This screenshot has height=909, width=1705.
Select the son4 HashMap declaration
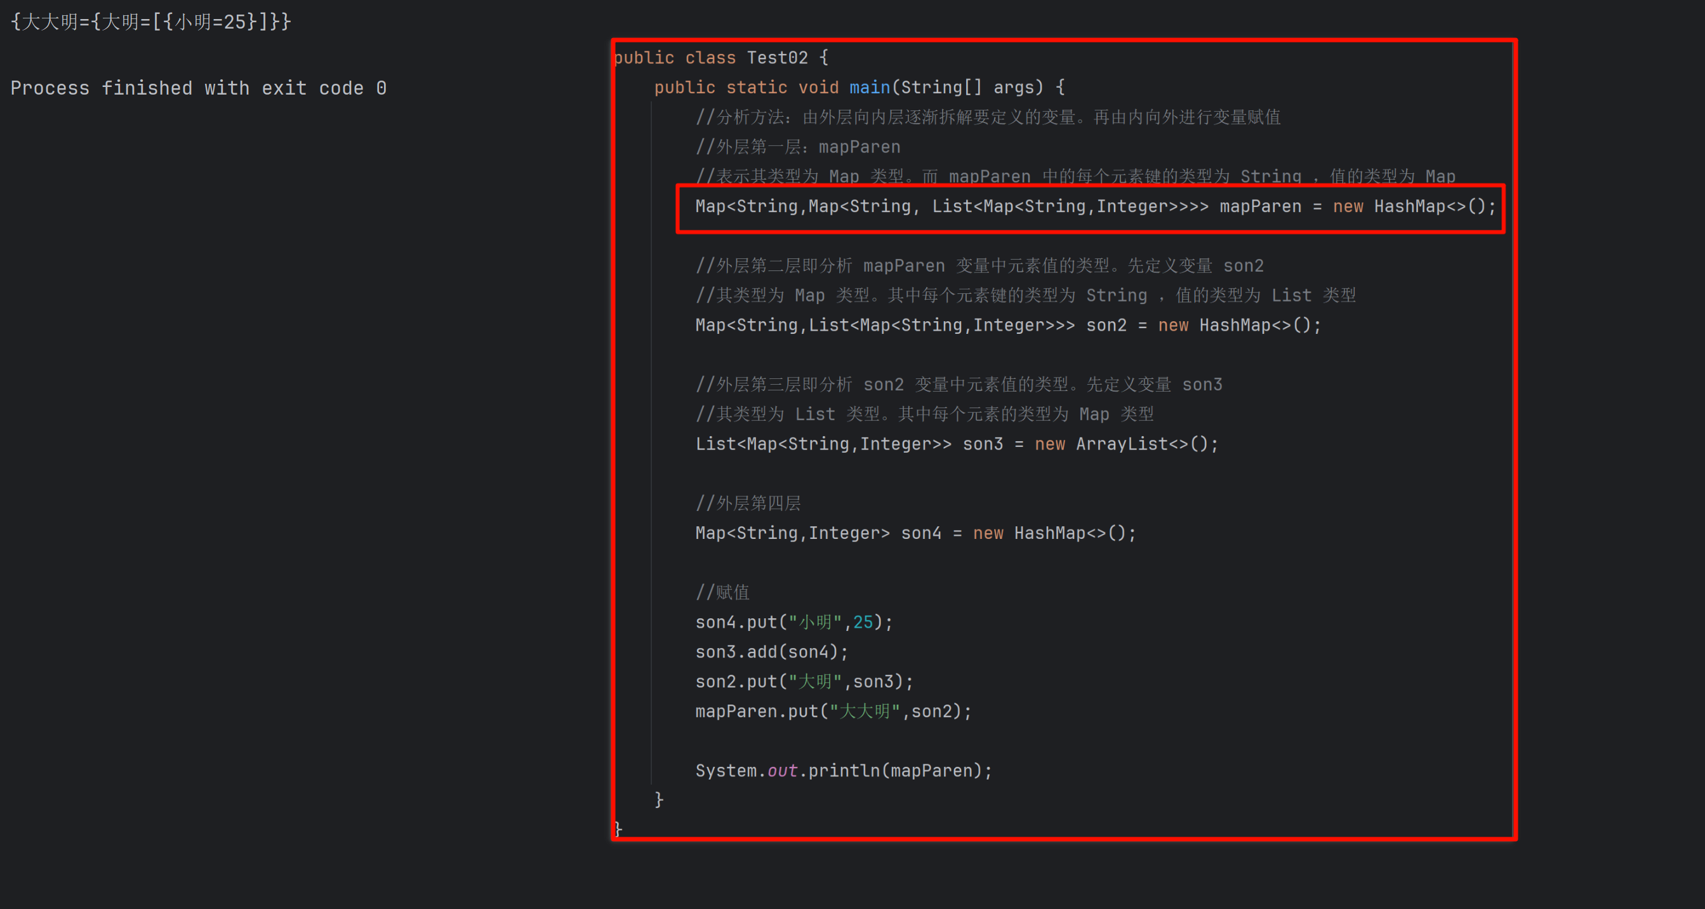913,533
